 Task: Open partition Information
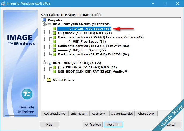(x=79, y=114)
